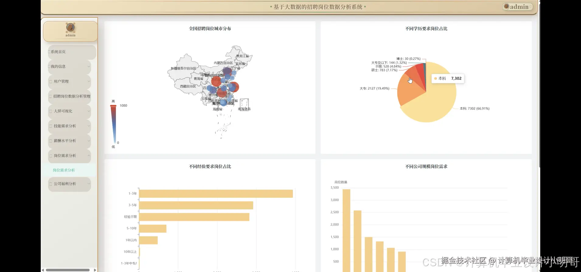
Task: Click the tallest column in the company size chart
Action: (x=346, y=230)
